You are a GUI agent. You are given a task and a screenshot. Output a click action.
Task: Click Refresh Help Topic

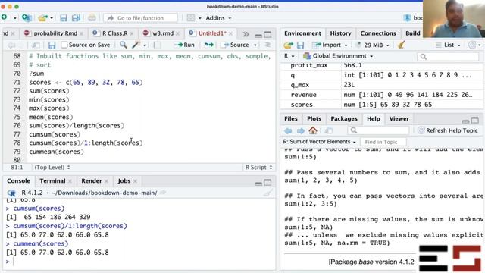pyautogui.click(x=448, y=130)
